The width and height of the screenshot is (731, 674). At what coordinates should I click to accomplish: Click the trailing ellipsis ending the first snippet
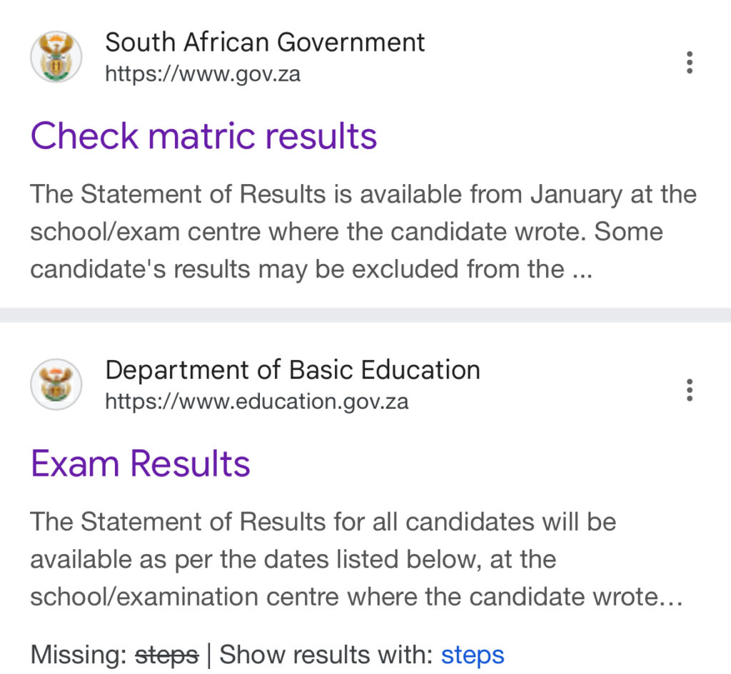[x=582, y=270]
